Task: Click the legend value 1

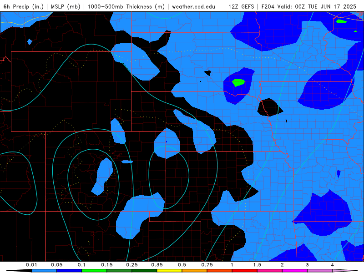Action: click(232, 265)
